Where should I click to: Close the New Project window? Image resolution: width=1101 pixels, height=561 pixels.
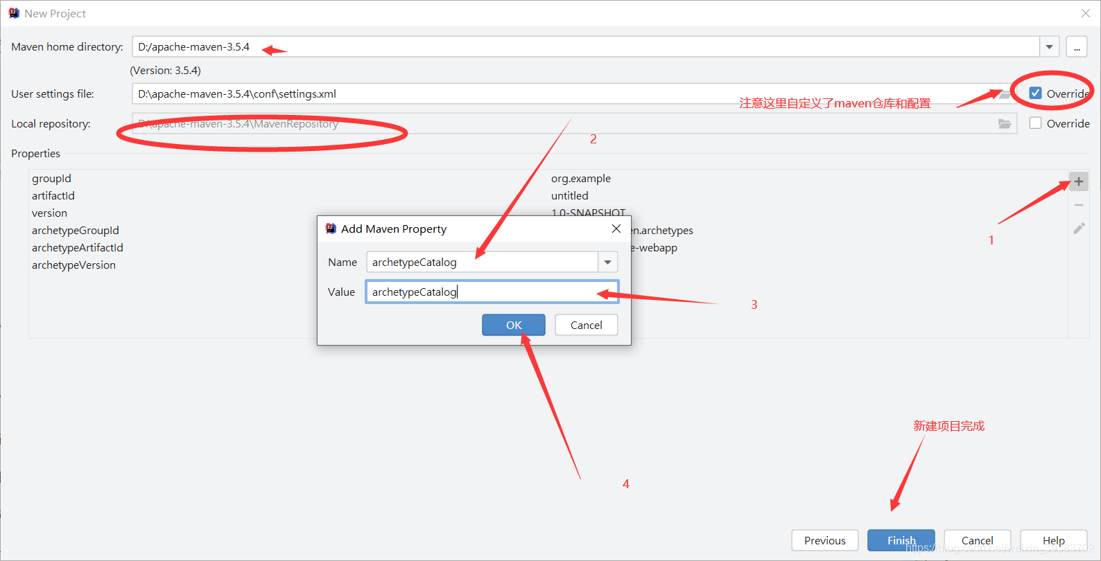coord(1086,13)
